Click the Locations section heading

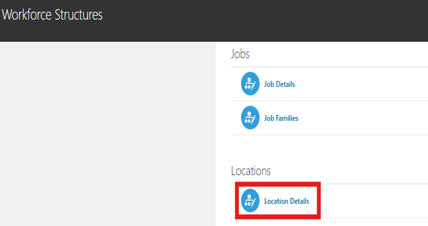click(251, 170)
